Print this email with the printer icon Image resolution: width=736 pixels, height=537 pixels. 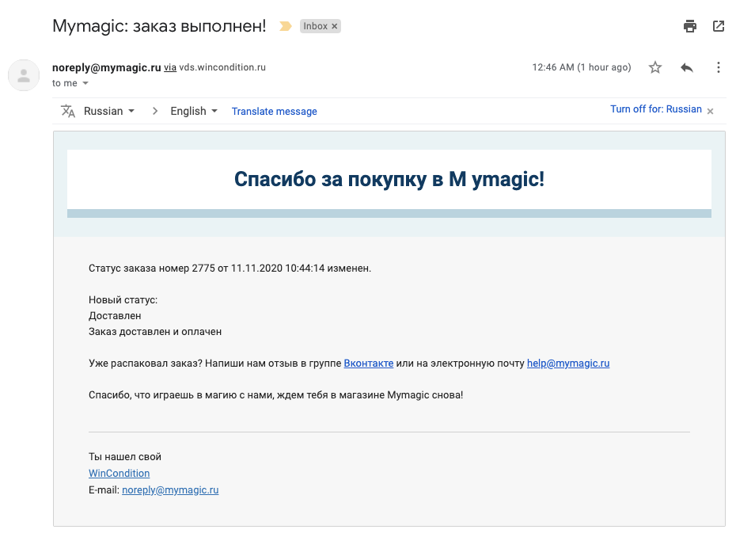[690, 26]
